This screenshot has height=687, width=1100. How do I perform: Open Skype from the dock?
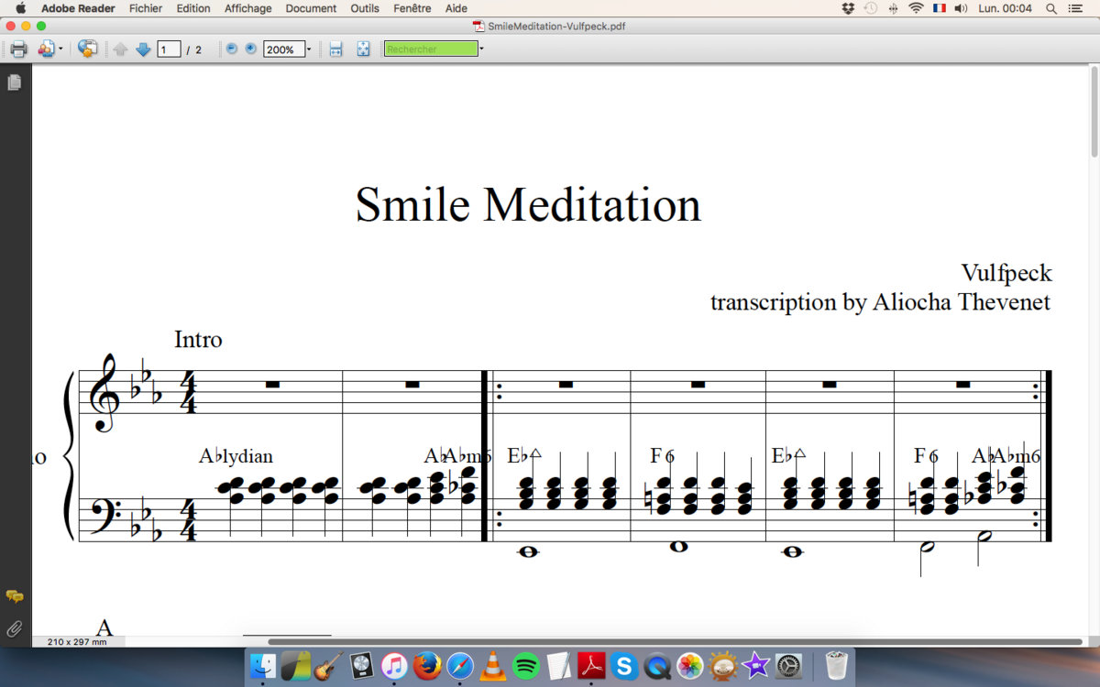click(624, 666)
